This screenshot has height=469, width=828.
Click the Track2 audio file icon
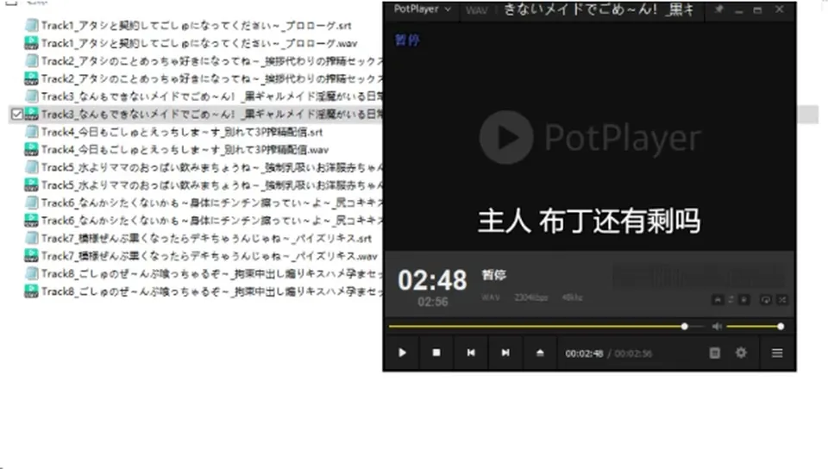[x=32, y=78]
